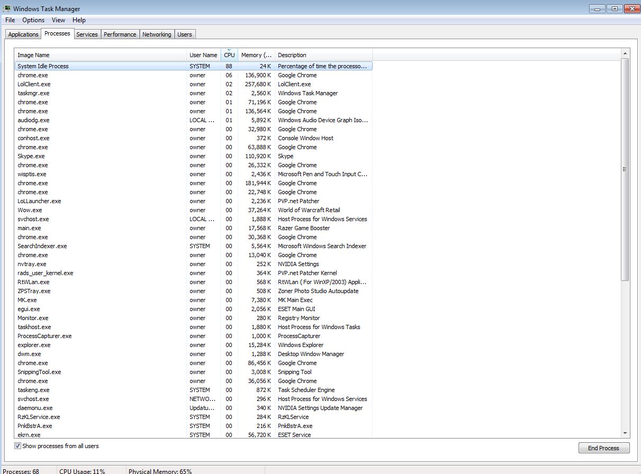Open the View menu
This screenshot has width=641, height=474.
[x=59, y=20]
